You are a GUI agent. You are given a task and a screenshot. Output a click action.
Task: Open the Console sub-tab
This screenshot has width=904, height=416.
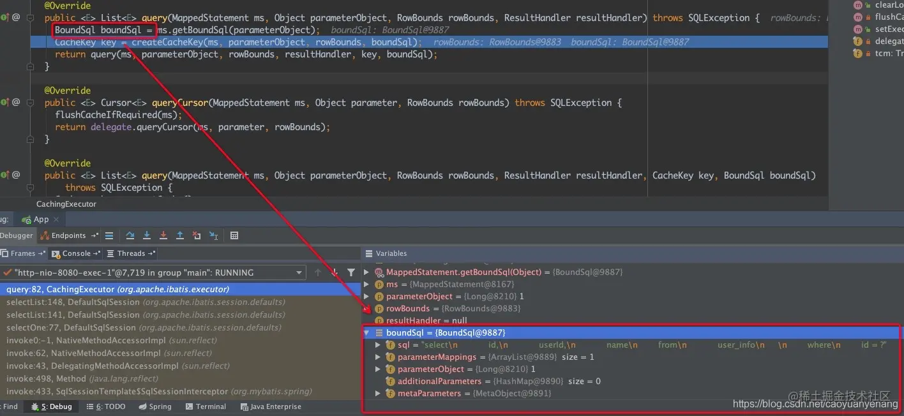coord(77,253)
